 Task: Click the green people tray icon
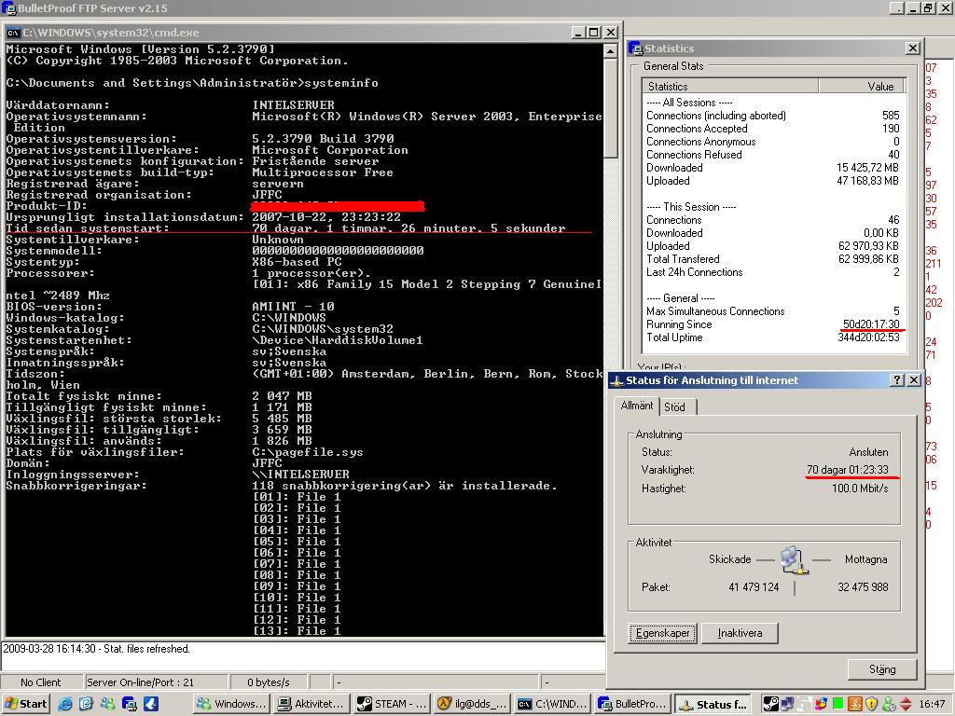[889, 704]
